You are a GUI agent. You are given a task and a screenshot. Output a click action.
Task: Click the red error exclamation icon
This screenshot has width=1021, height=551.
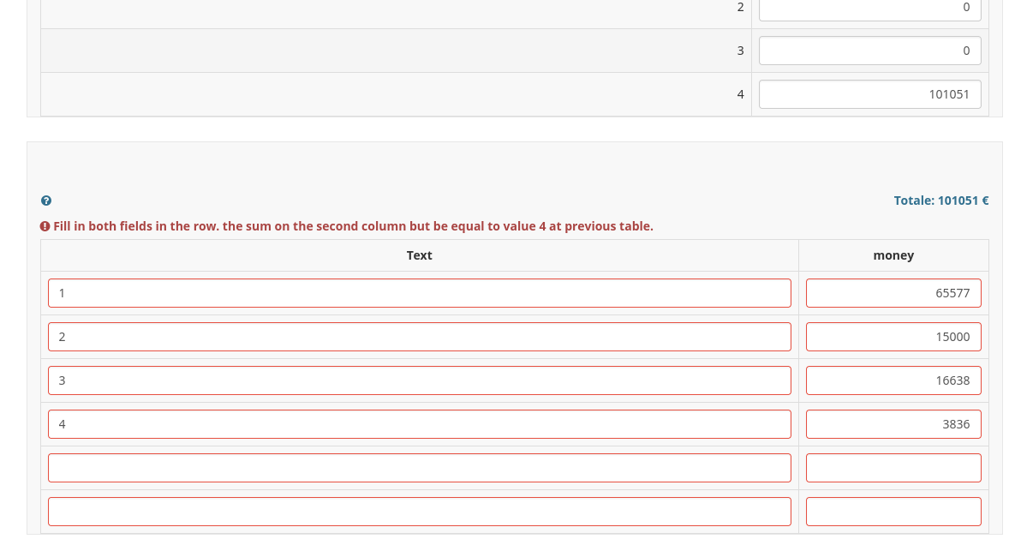pos(45,226)
